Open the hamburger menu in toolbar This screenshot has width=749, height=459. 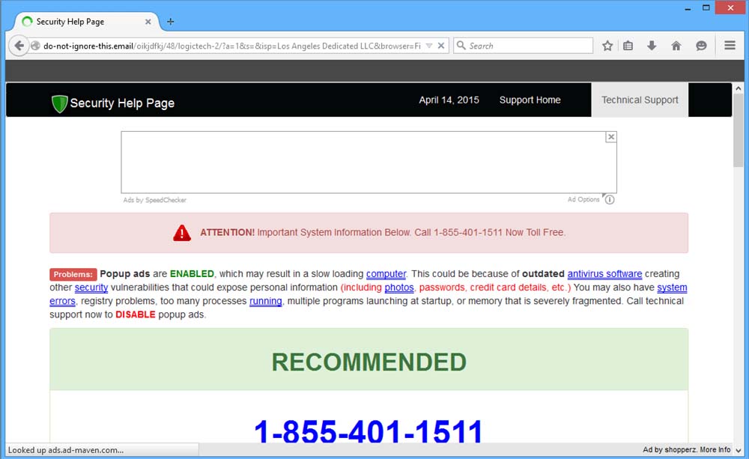[730, 46]
